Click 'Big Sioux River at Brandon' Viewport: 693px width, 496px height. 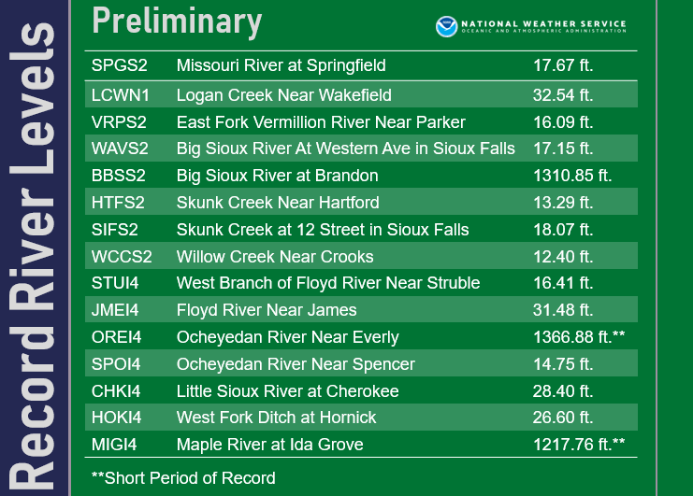(277, 176)
